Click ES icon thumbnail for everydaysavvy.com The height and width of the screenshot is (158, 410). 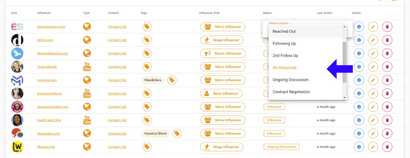(x=17, y=27)
